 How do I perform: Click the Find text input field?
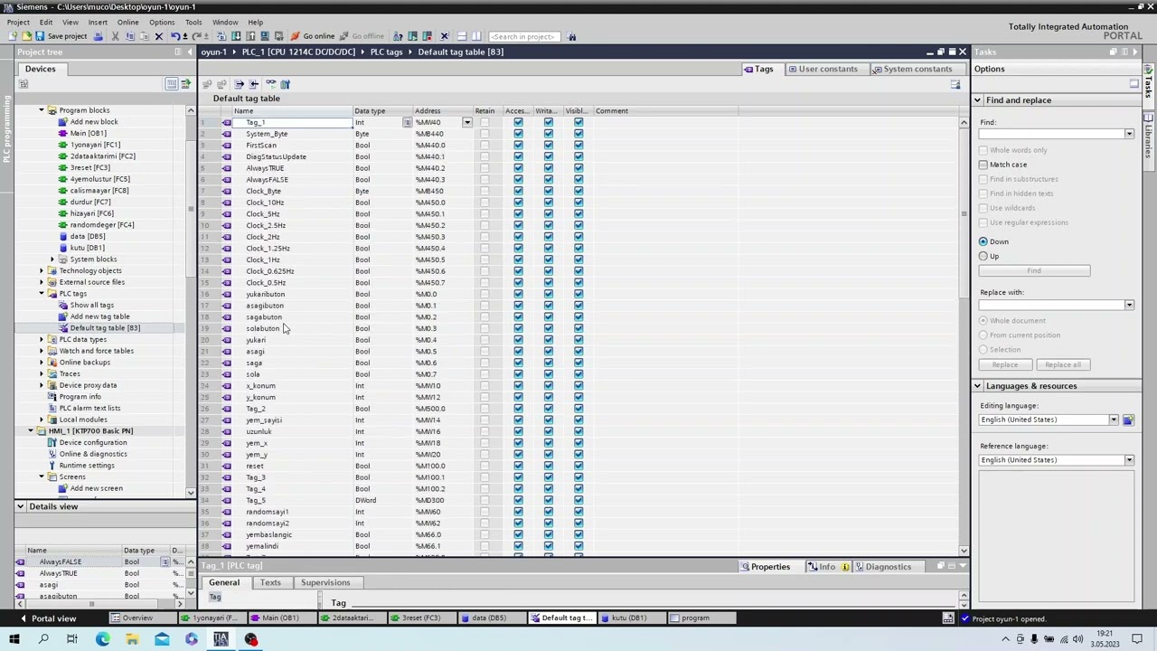point(1052,134)
